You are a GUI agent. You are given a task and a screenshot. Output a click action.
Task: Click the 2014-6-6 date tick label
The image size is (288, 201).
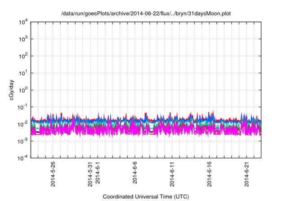pyautogui.click(x=135, y=174)
